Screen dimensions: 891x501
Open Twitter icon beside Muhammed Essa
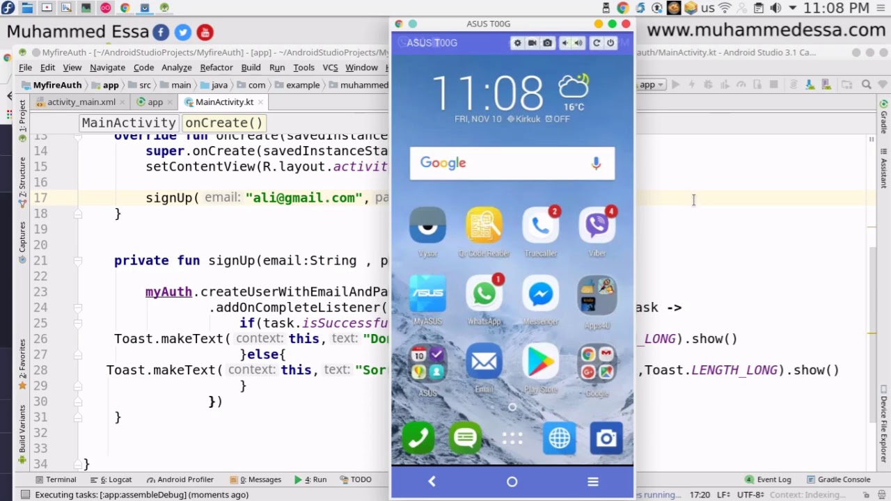[x=183, y=32]
